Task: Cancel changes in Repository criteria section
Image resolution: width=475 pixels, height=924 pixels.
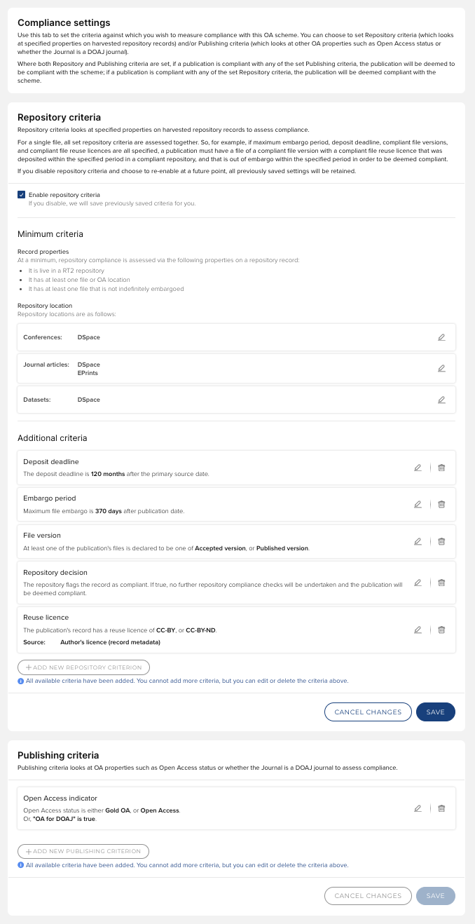Action: [368, 712]
